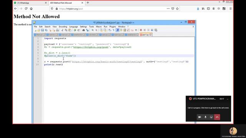Go back in Firefox
This screenshot has height=138, width=246.
15,8
